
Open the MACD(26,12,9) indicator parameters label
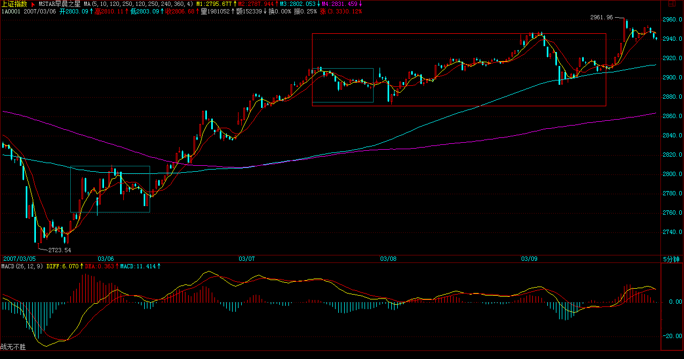pyautogui.click(x=22, y=266)
